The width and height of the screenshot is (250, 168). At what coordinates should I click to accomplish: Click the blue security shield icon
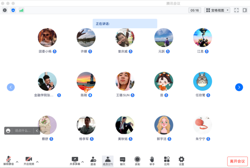click(13, 10)
